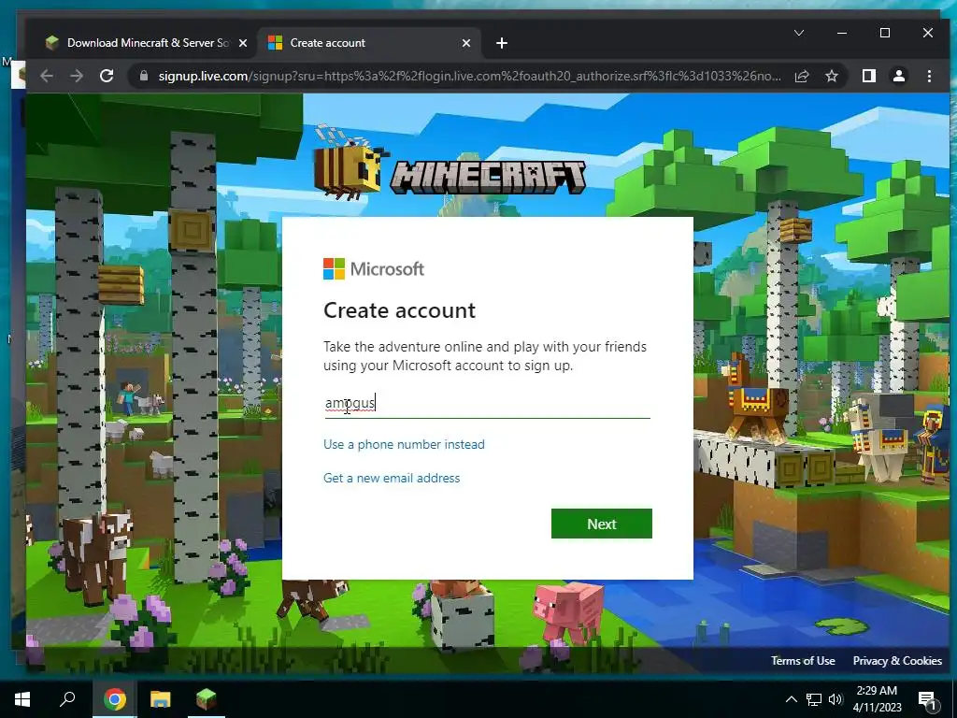Open the taskbar clock and date
The image size is (957, 718).
(877, 699)
